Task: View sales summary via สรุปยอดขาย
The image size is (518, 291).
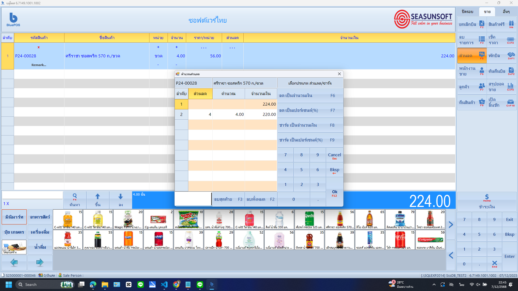Action: coord(501,87)
